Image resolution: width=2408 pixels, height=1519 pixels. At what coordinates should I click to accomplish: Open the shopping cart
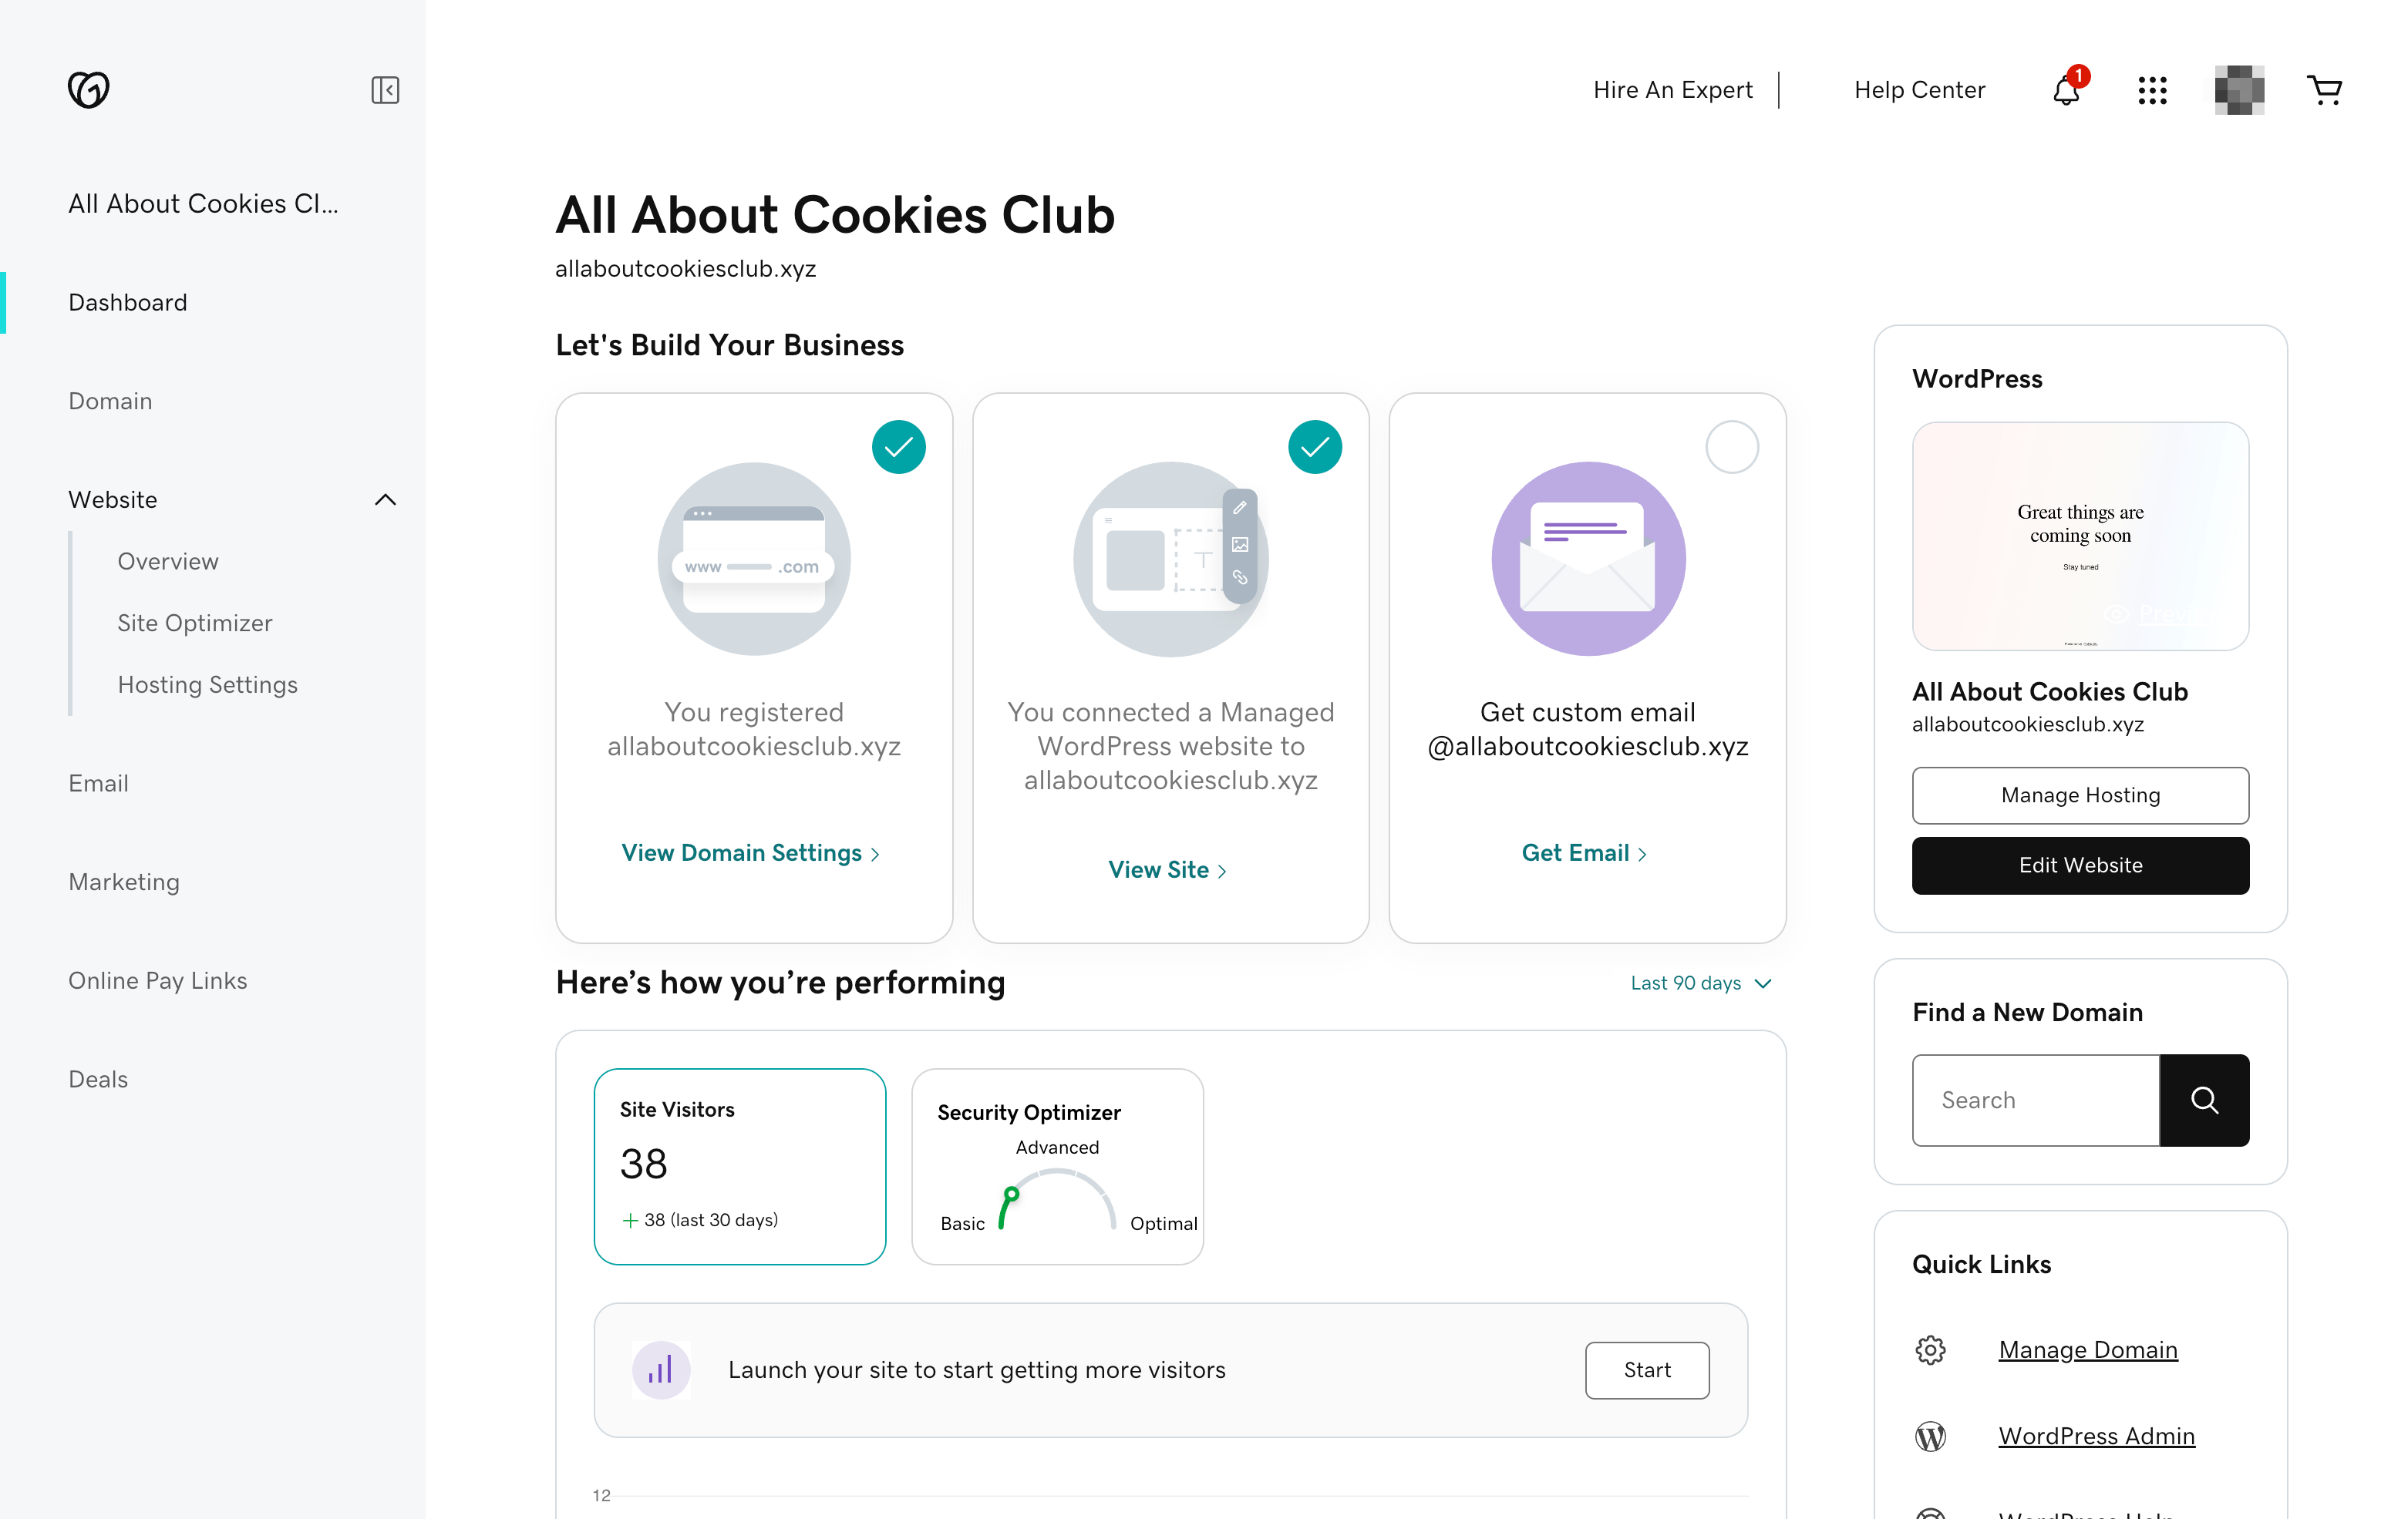click(x=2324, y=90)
